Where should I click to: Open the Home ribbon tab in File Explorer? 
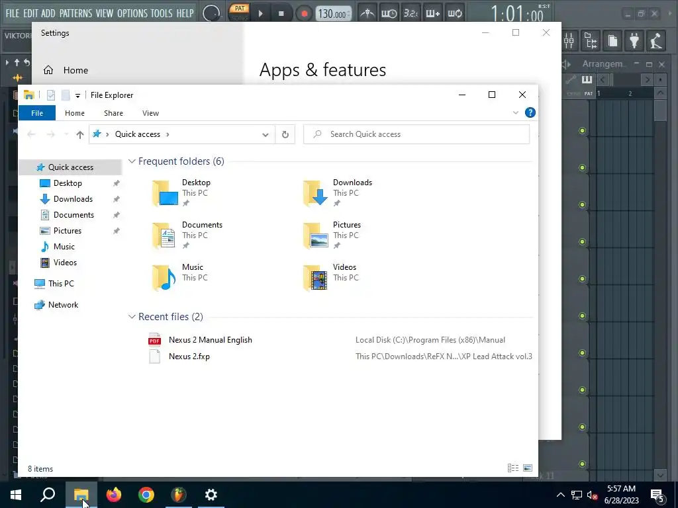(75, 112)
